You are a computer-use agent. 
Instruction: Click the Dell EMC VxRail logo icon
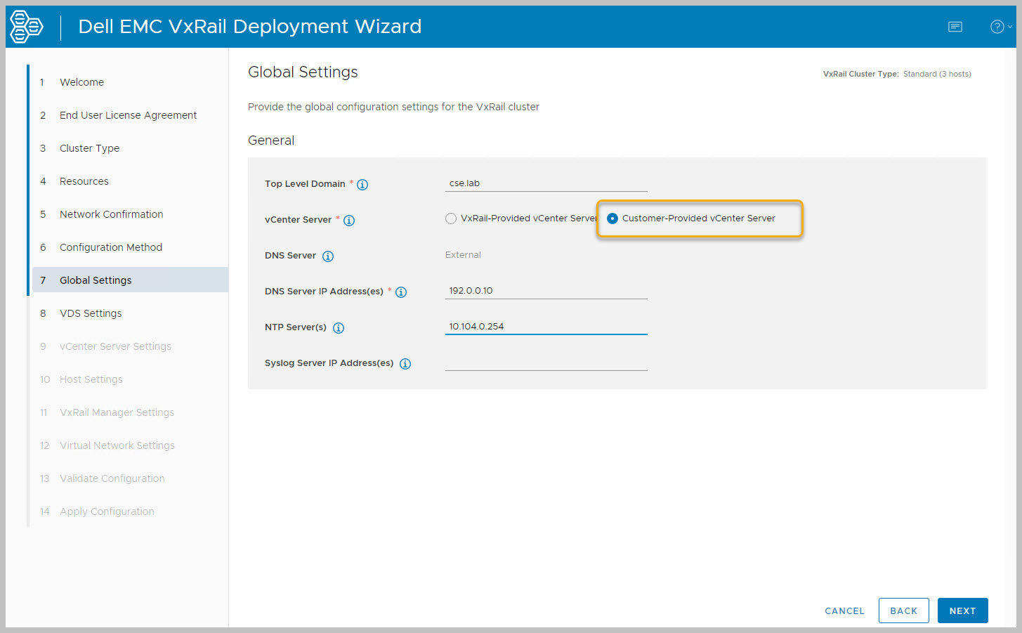[27, 27]
